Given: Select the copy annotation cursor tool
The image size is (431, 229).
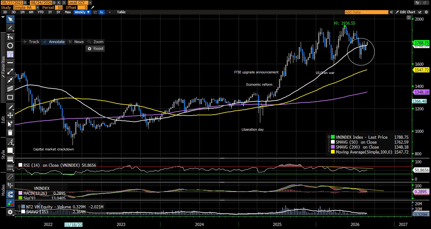Looking at the screenshot, I should point(10,124).
